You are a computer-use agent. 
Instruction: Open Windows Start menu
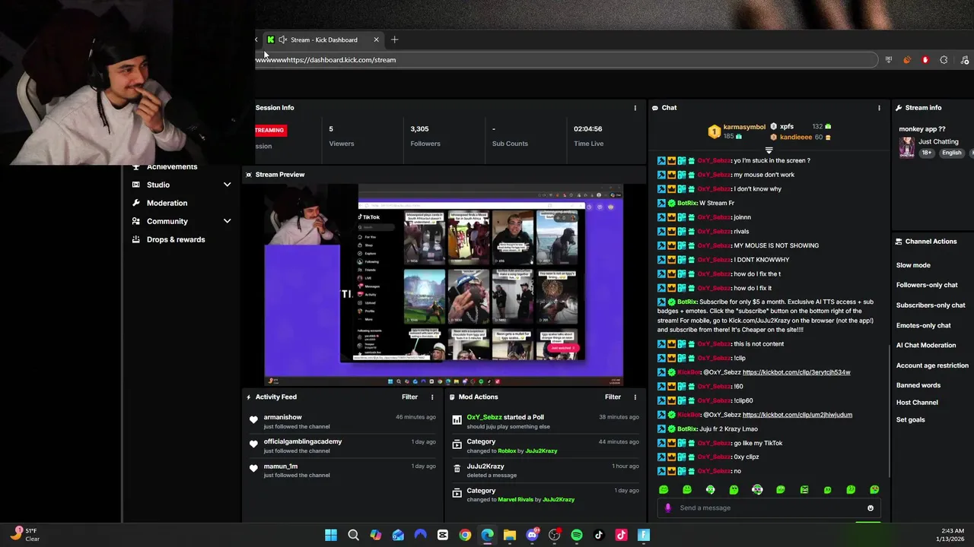coord(331,535)
